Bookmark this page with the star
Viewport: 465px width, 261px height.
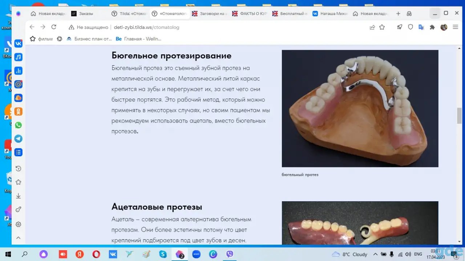point(382,27)
